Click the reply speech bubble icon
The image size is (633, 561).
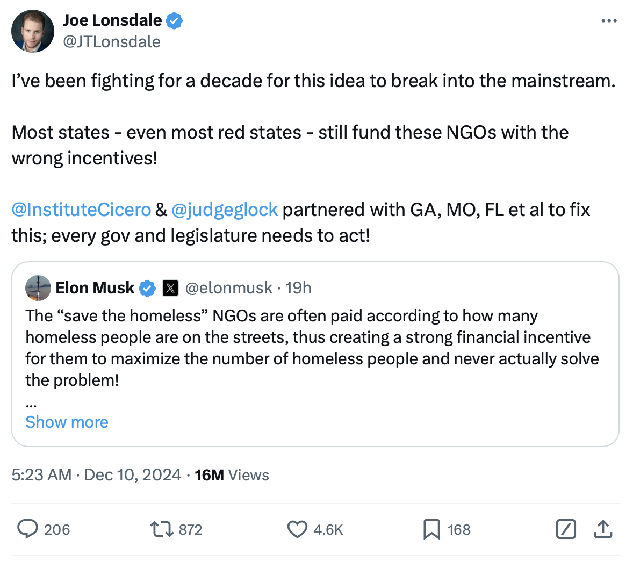27,529
